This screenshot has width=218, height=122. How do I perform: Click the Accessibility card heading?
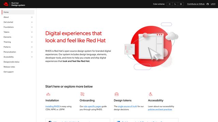click(156, 100)
